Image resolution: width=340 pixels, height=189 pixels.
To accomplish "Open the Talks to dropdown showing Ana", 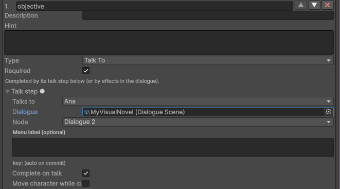I will coord(198,101).
